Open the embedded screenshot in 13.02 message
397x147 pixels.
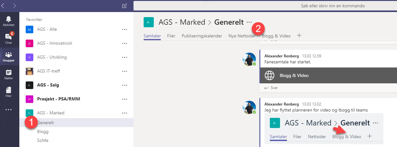point(324,128)
